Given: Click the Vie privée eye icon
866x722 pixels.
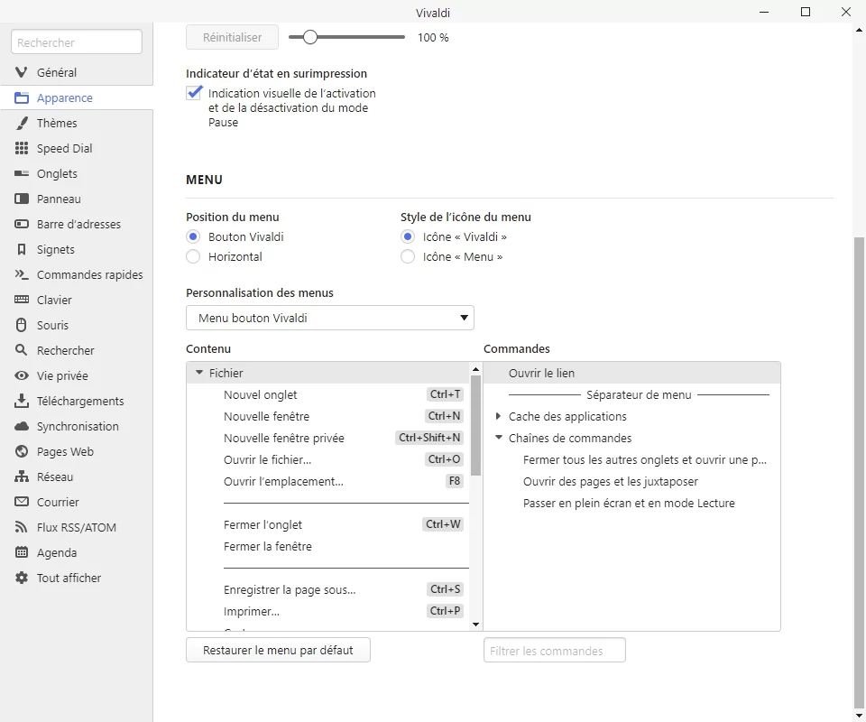Looking at the screenshot, I should 21,375.
